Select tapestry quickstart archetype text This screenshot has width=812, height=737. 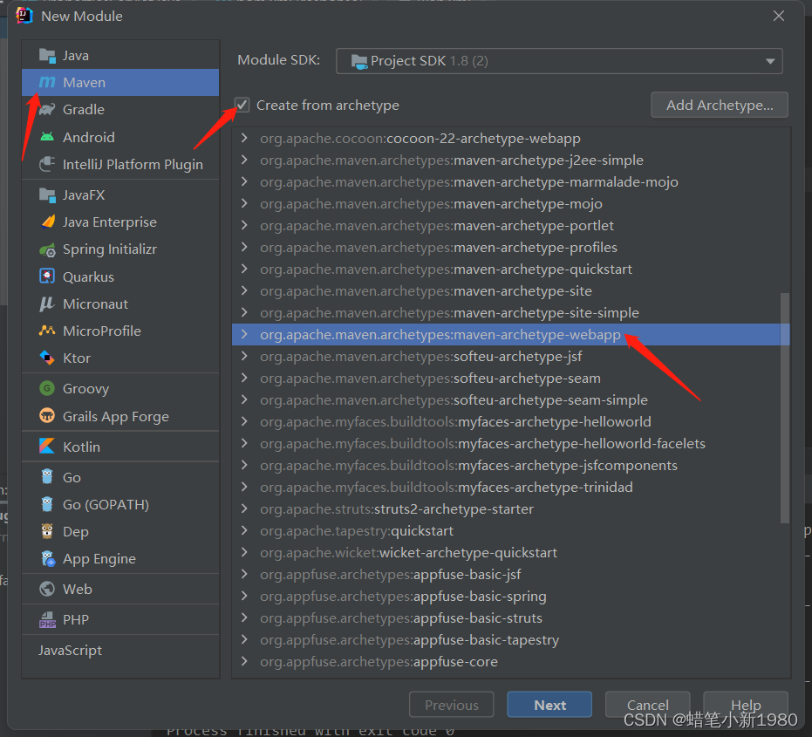[356, 531]
